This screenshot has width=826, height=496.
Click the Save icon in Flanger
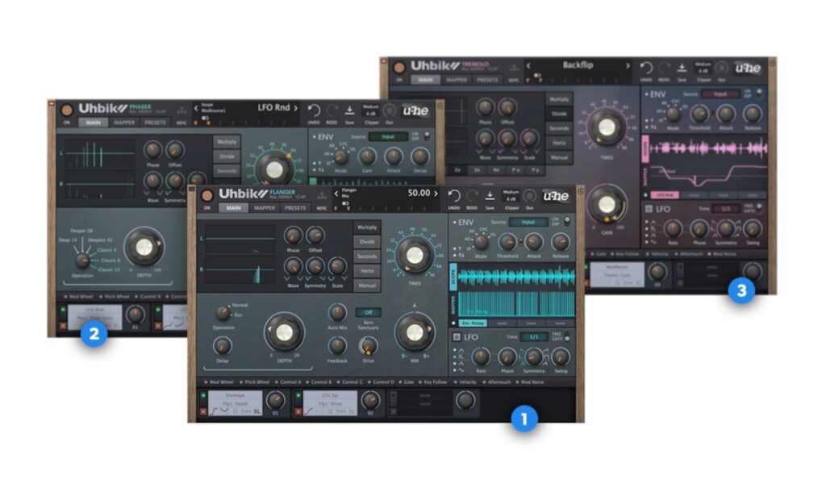[490, 196]
